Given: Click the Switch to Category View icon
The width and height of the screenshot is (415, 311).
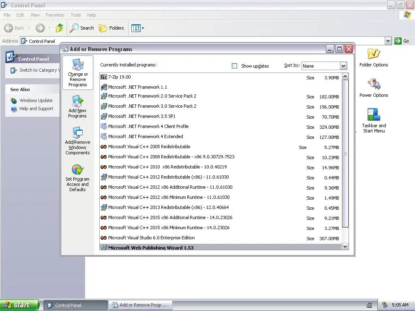Looking at the screenshot, I should [13, 70].
